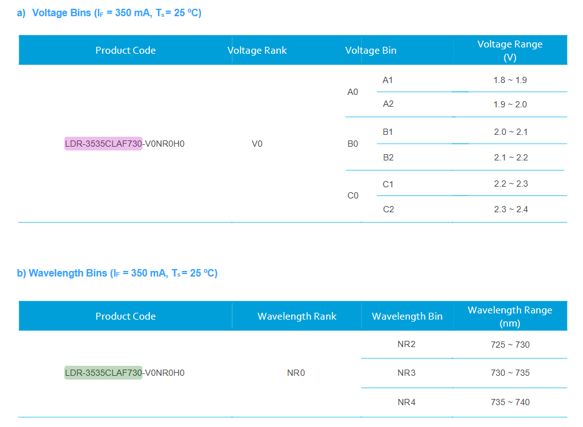
Task: Click the '2.0 ~ 2.1' voltage range value
Action: coord(511,132)
